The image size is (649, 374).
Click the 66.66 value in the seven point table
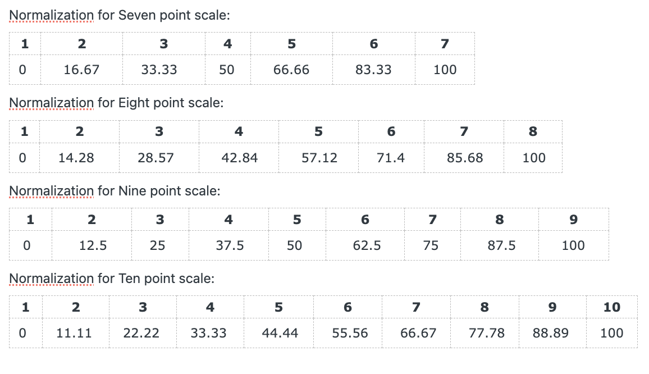tap(291, 70)
